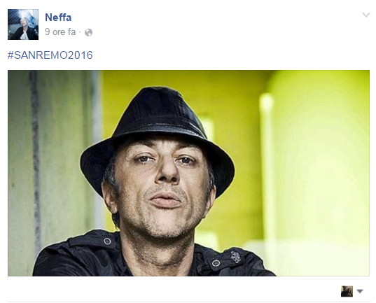This screenshot has width=376, height=303.
Task: Click the post time '9 ore fa'
Action: coord(60,32)
